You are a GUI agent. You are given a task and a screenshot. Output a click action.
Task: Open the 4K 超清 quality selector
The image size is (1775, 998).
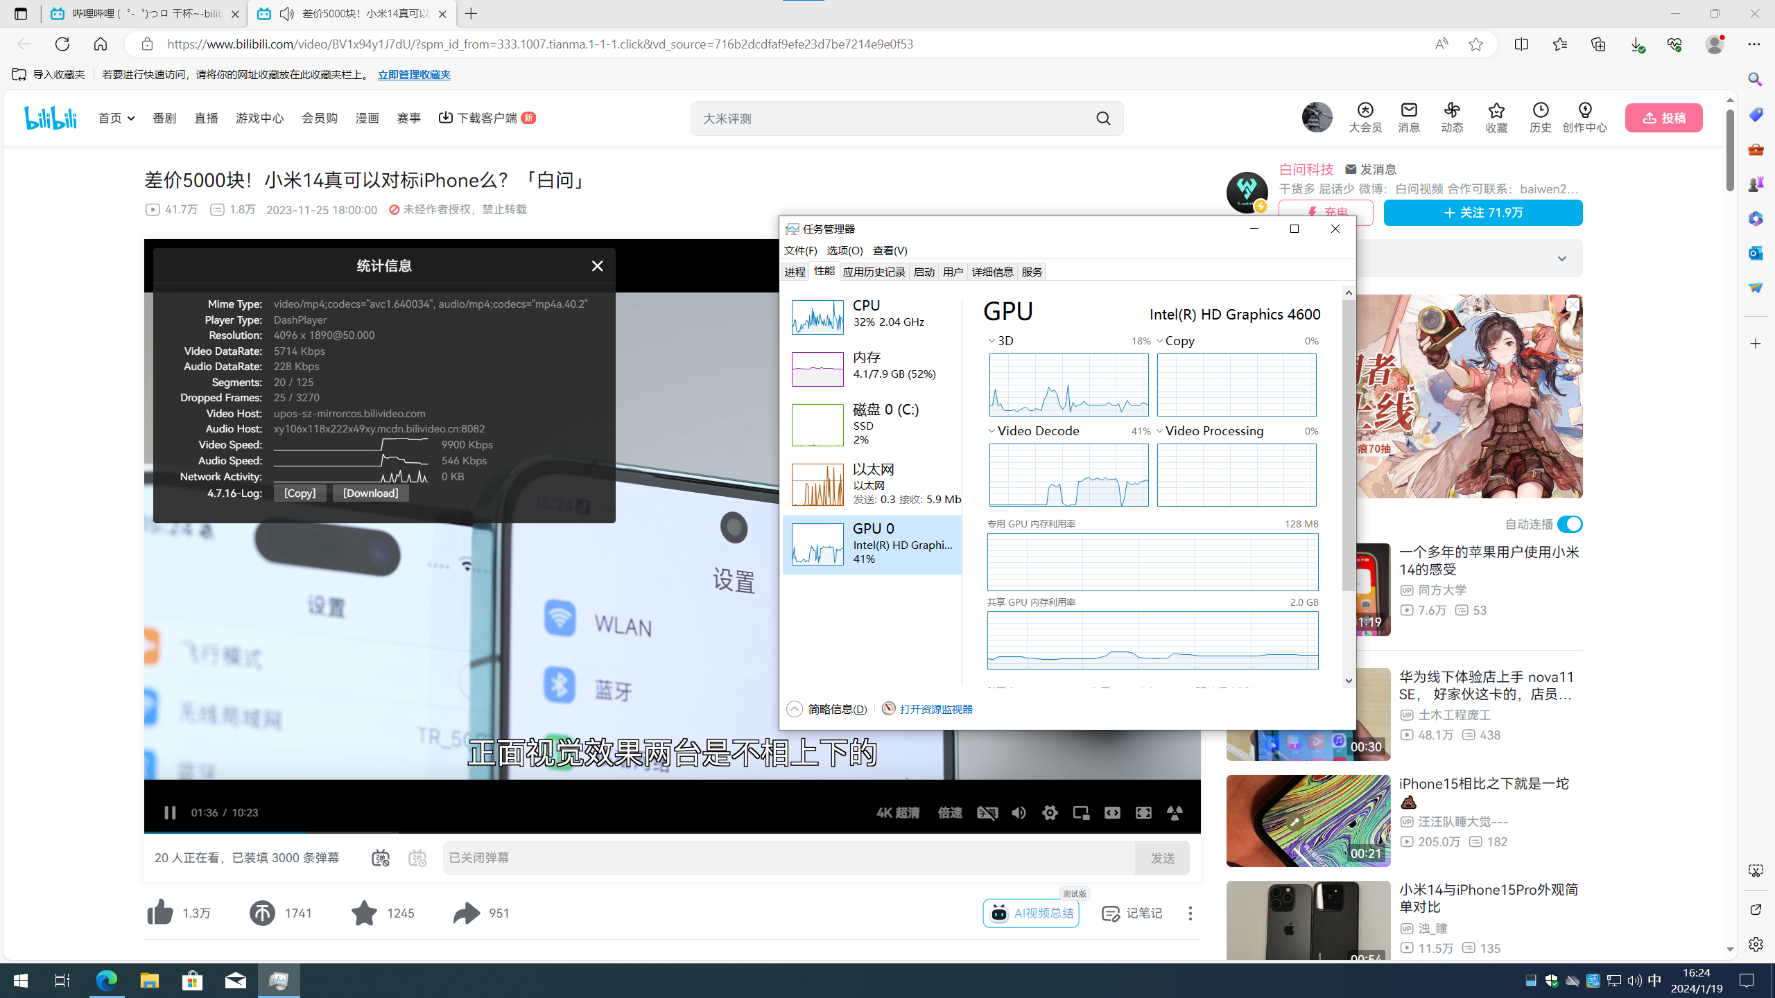point(898,812)
